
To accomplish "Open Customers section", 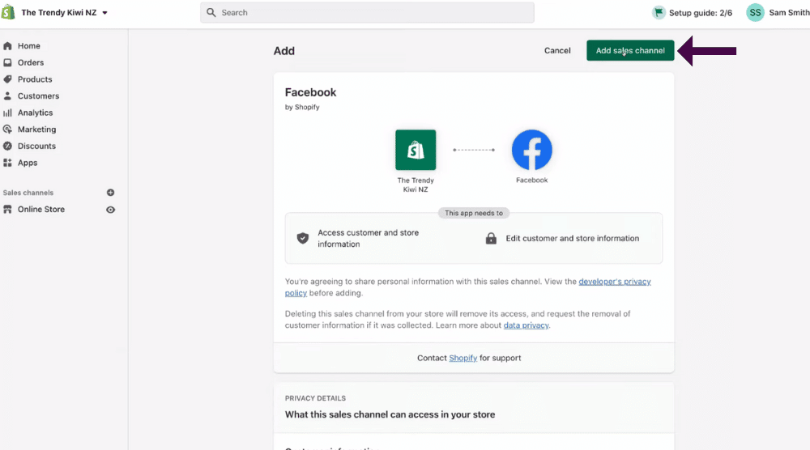I will [38, 96].
